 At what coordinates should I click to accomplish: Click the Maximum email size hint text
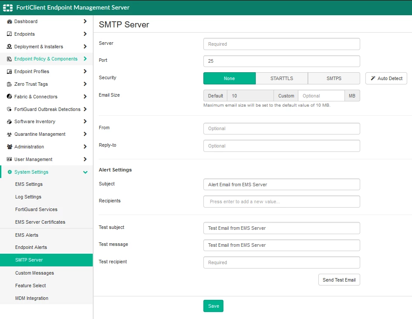[x=267, y=105]
